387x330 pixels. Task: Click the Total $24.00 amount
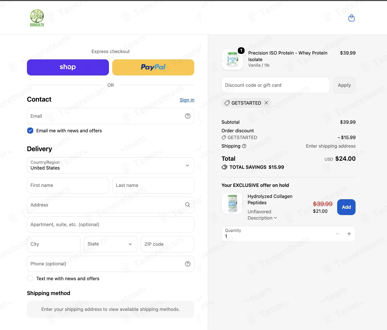(x=345, y=159)
